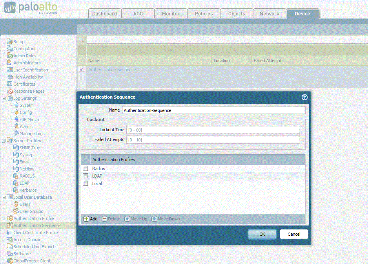Click the Administrators user icon

(x=9, y=62)
